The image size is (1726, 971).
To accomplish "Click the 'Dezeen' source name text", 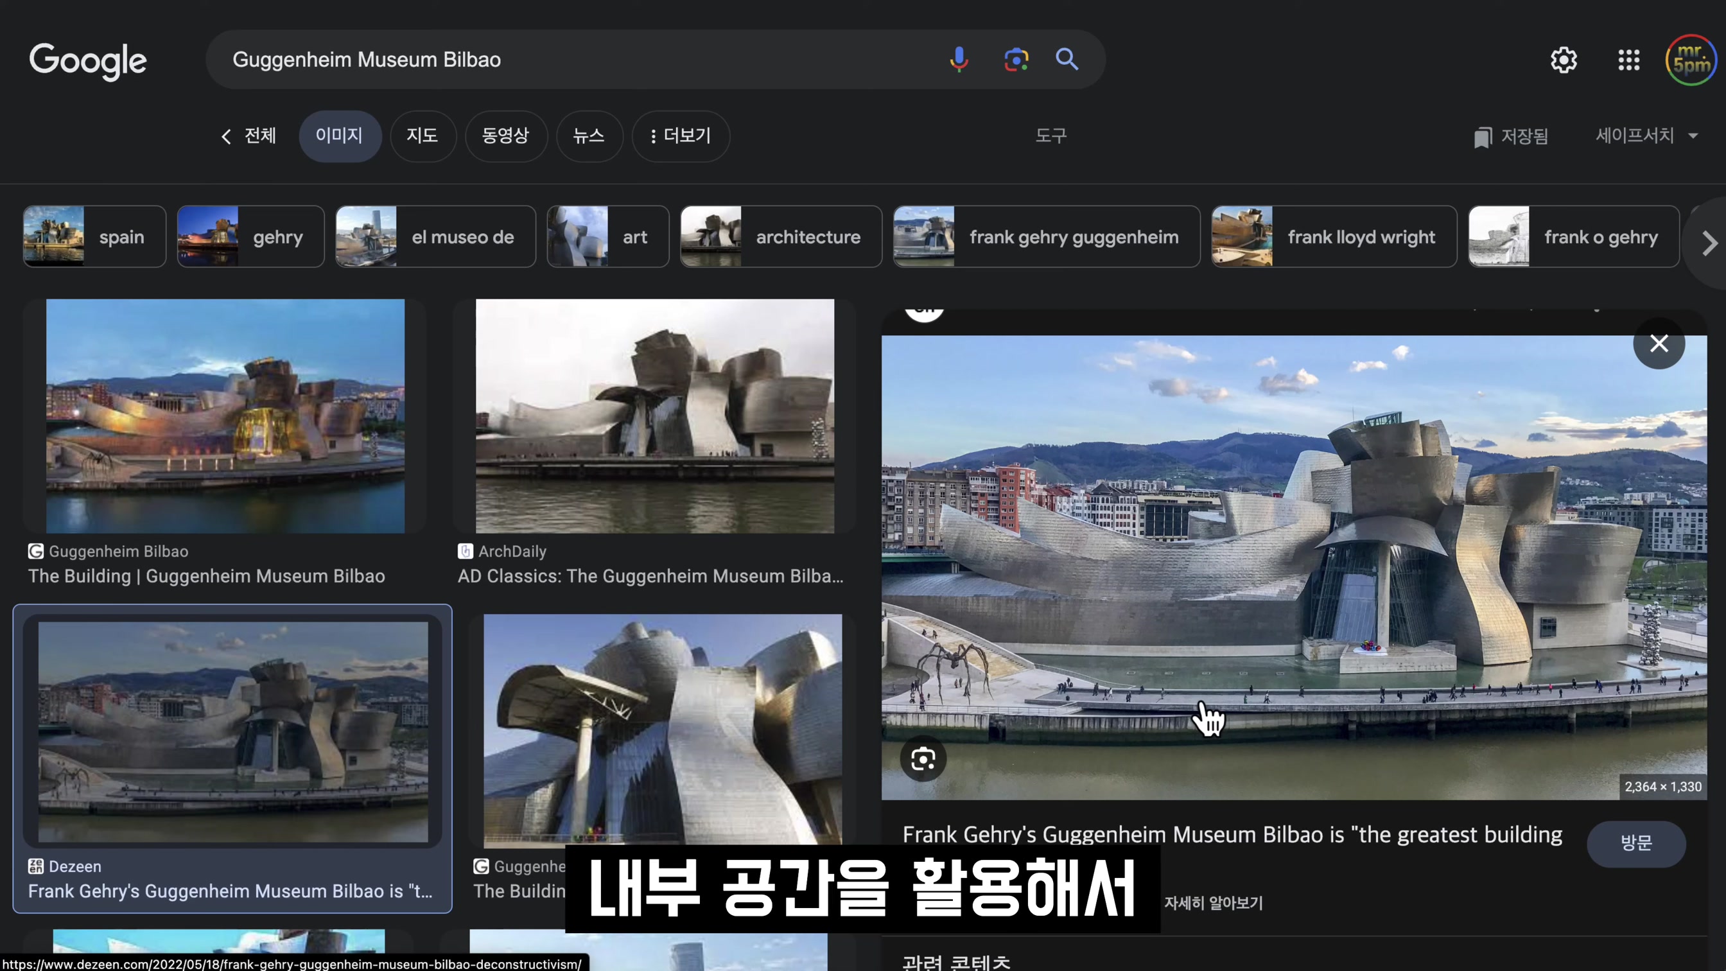I will click(75, 866).
